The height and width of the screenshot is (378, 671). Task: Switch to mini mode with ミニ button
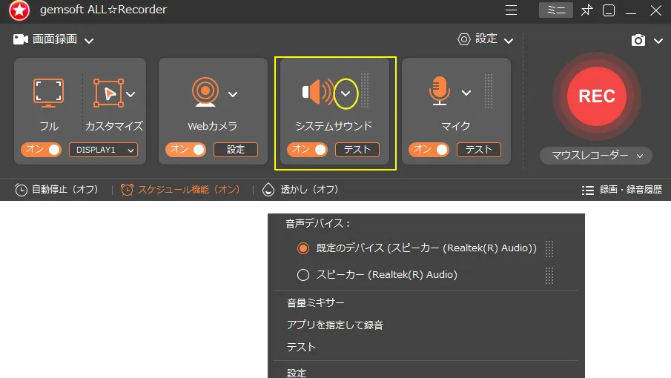click(x=556, y=10)
